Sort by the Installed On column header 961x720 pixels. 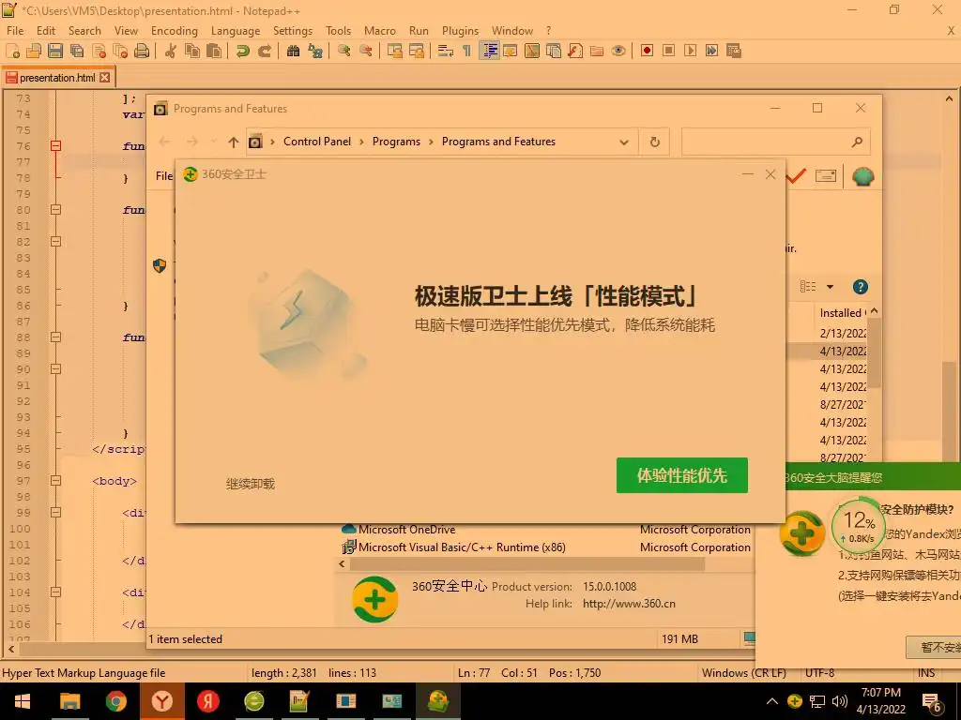843,313
